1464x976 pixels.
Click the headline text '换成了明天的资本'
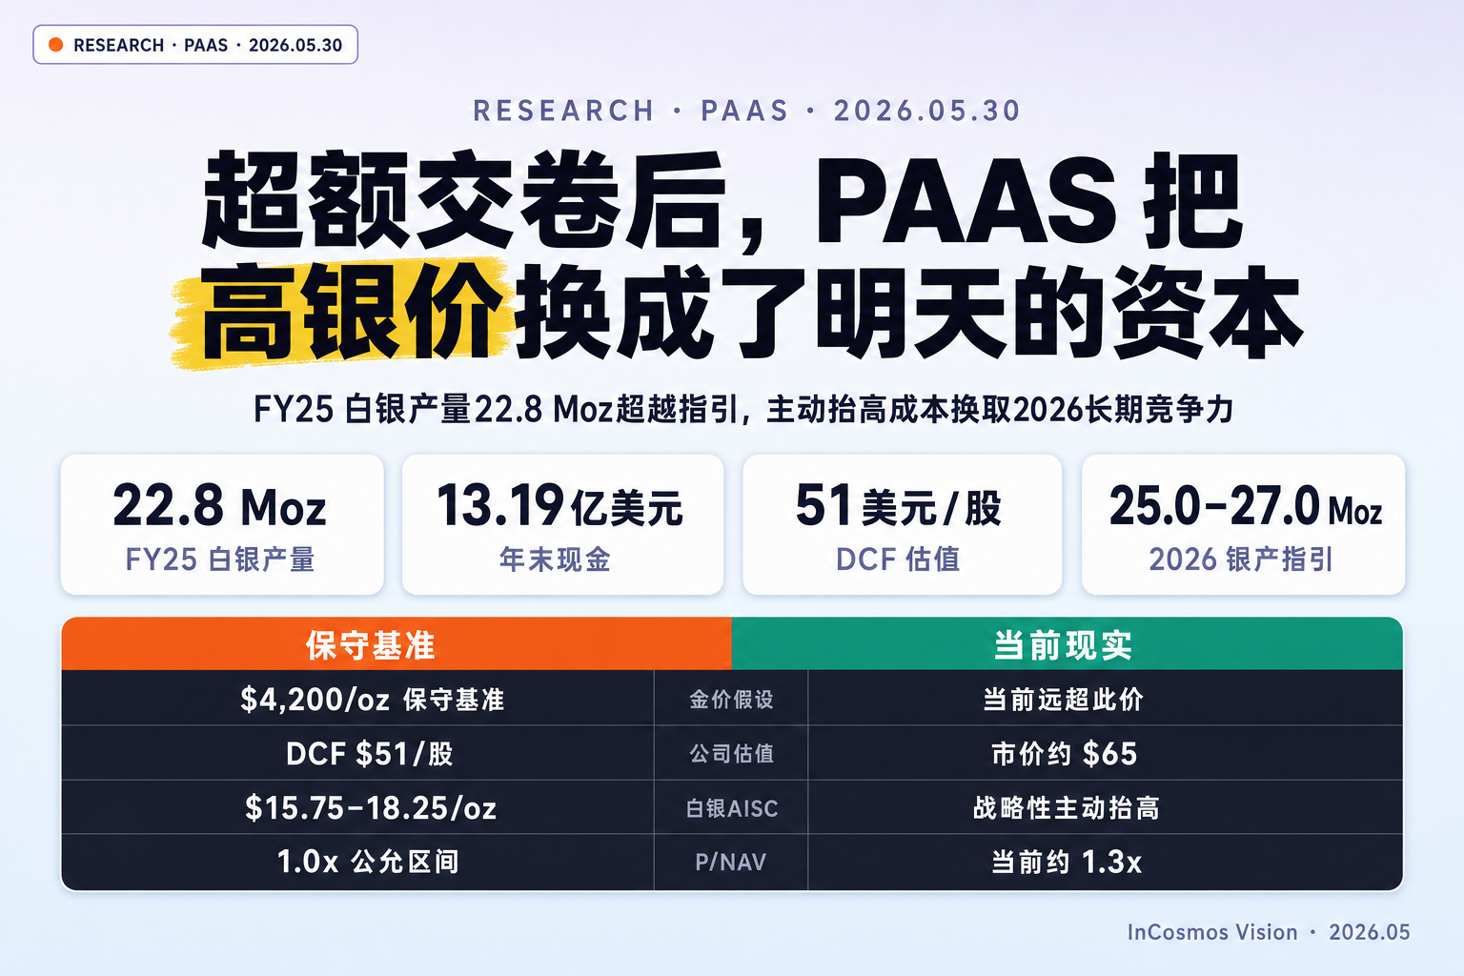tap(908, 313)
